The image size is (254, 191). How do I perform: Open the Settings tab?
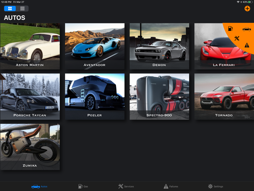coord(216,186)
